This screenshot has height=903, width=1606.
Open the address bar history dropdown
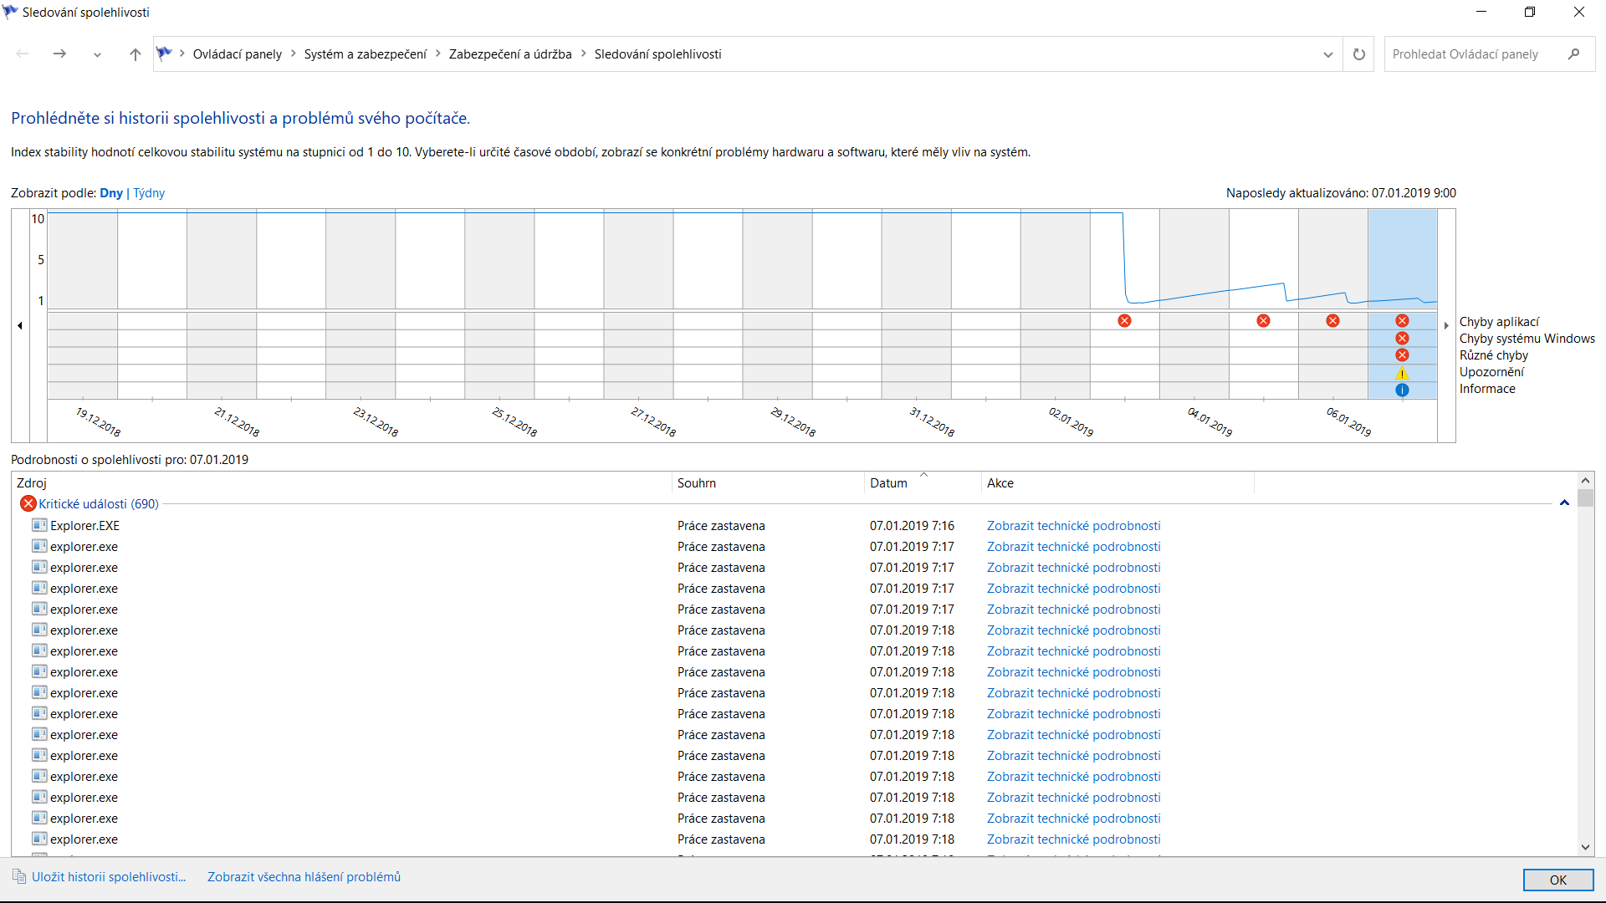[1327, 54]
